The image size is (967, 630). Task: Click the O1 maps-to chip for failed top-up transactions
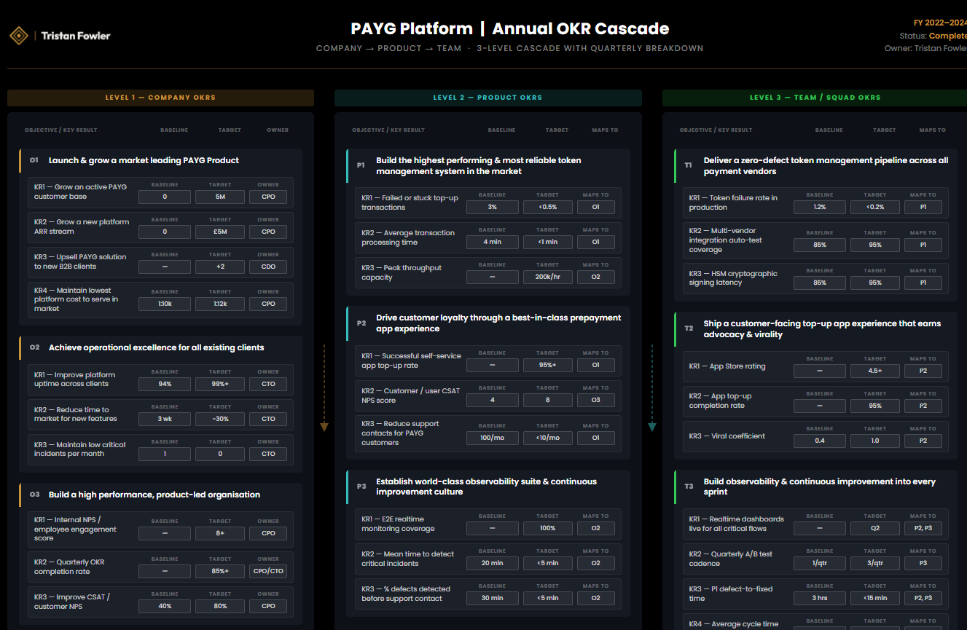(595, 207)
